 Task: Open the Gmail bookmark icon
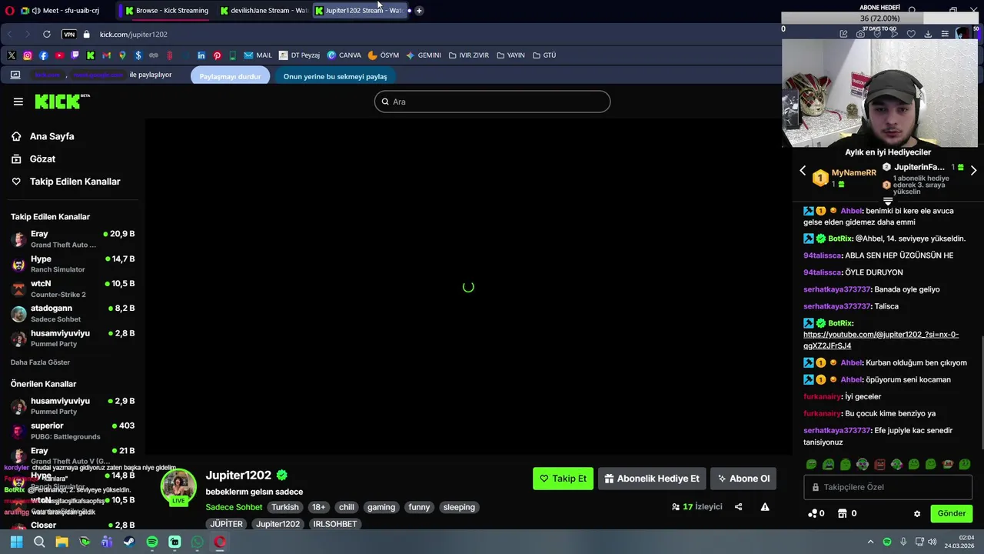[x=106, y=55]
